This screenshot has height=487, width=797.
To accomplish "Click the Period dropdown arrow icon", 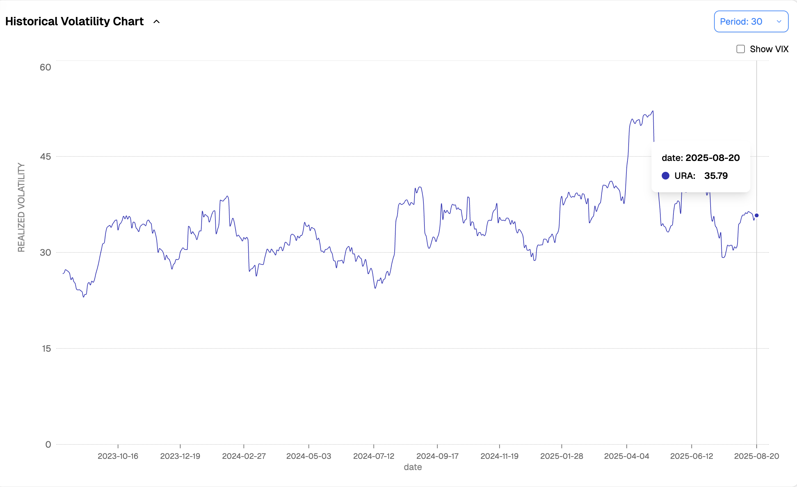I will click(779, 21).
